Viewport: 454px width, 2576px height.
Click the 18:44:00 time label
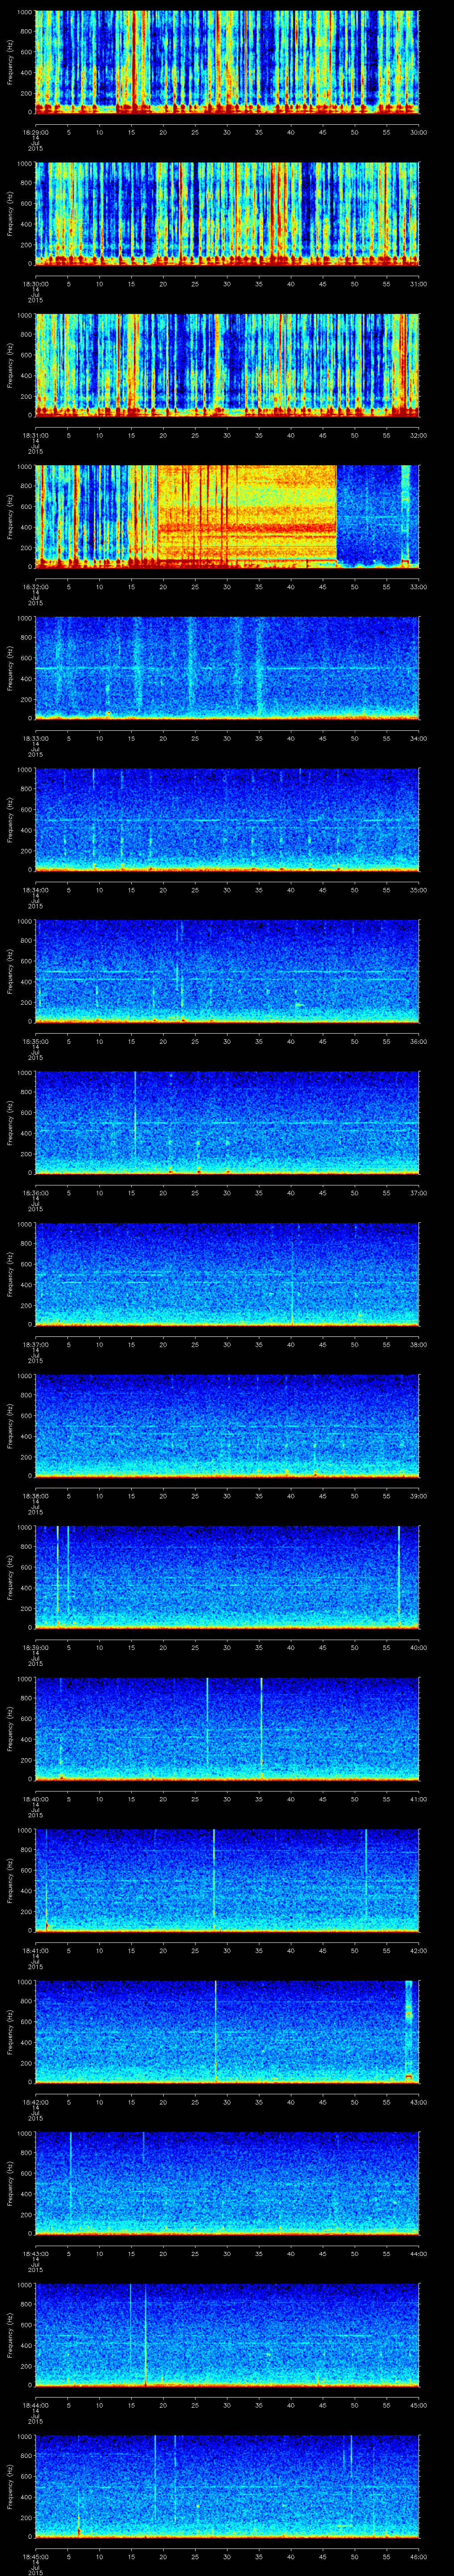[36, 2405]
